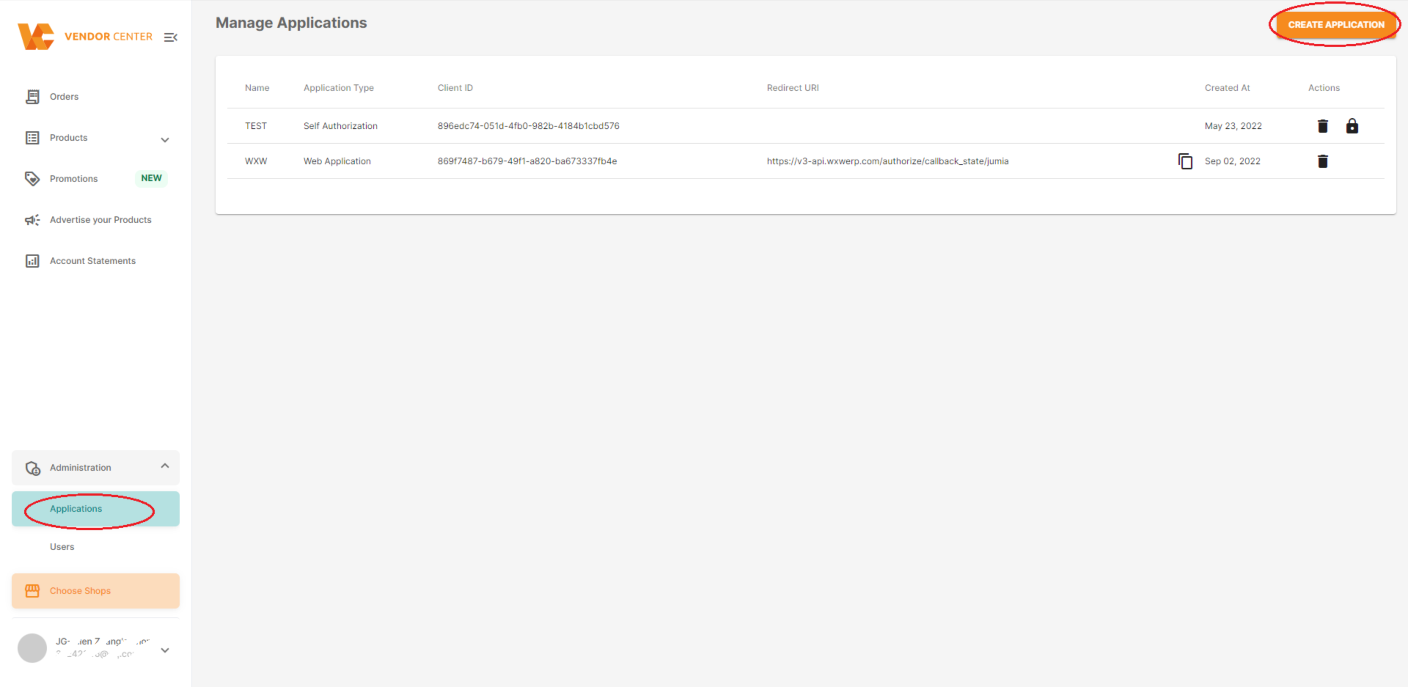The image size is (1408, 687).
Task: Click the user avatar circle
Action: coord(32,648)
